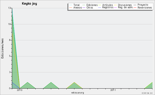Viewport: 155px width, 95px height.
Task: Click the blue Registros legend color line
Action: 100,7
